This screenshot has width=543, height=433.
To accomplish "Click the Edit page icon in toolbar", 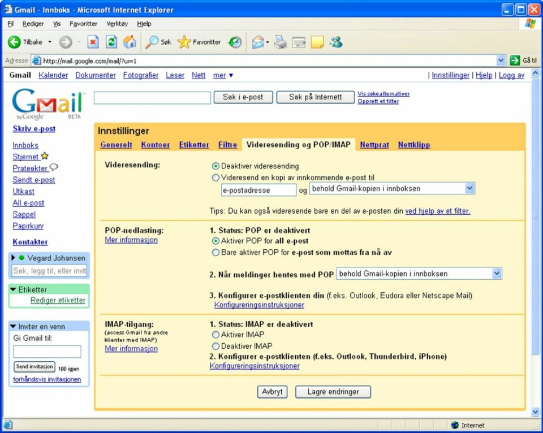I will click(x=299, y=42).
